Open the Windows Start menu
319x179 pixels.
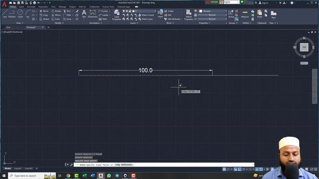pos(4,176)
